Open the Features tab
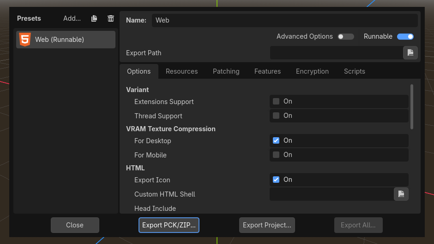 click(267, 71)
